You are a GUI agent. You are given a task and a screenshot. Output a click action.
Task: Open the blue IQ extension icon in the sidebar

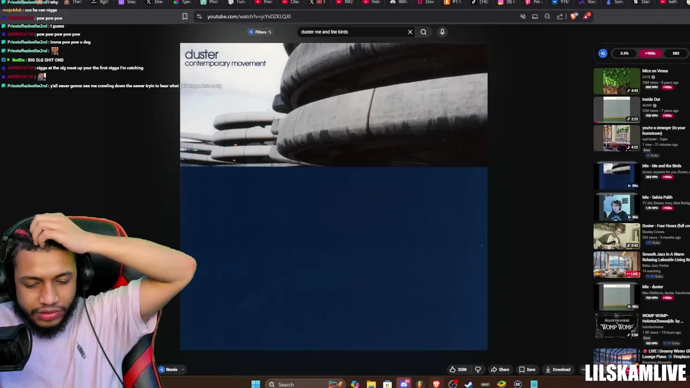(603, 53)
